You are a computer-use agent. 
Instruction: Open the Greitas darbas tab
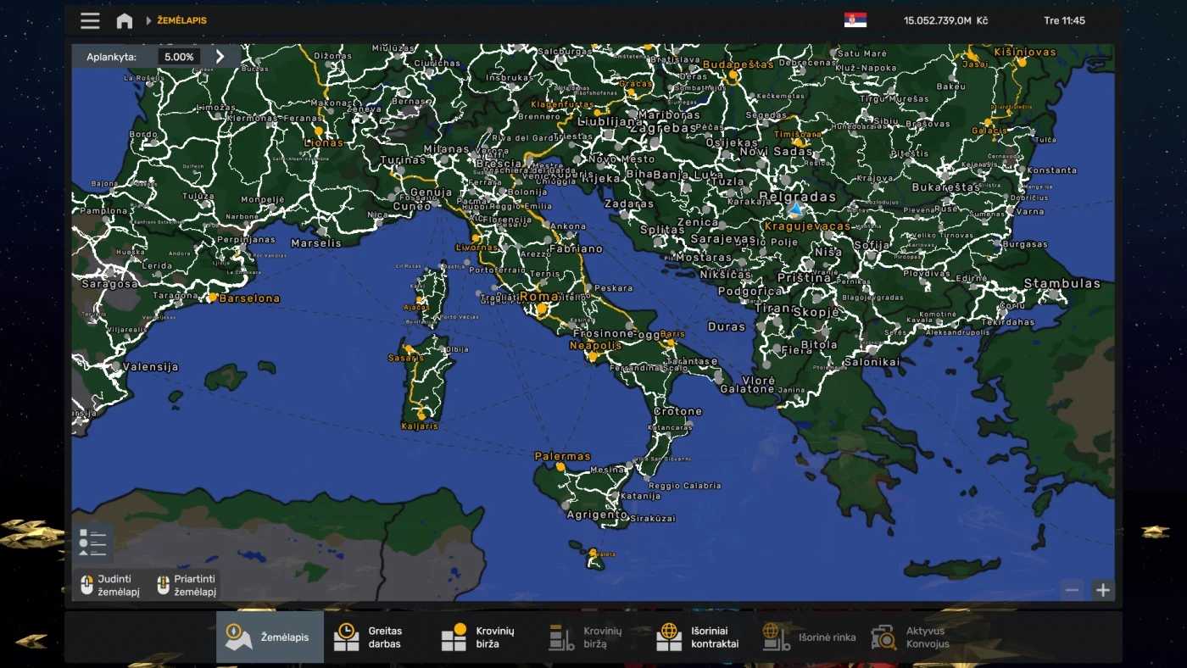[369, 637]
